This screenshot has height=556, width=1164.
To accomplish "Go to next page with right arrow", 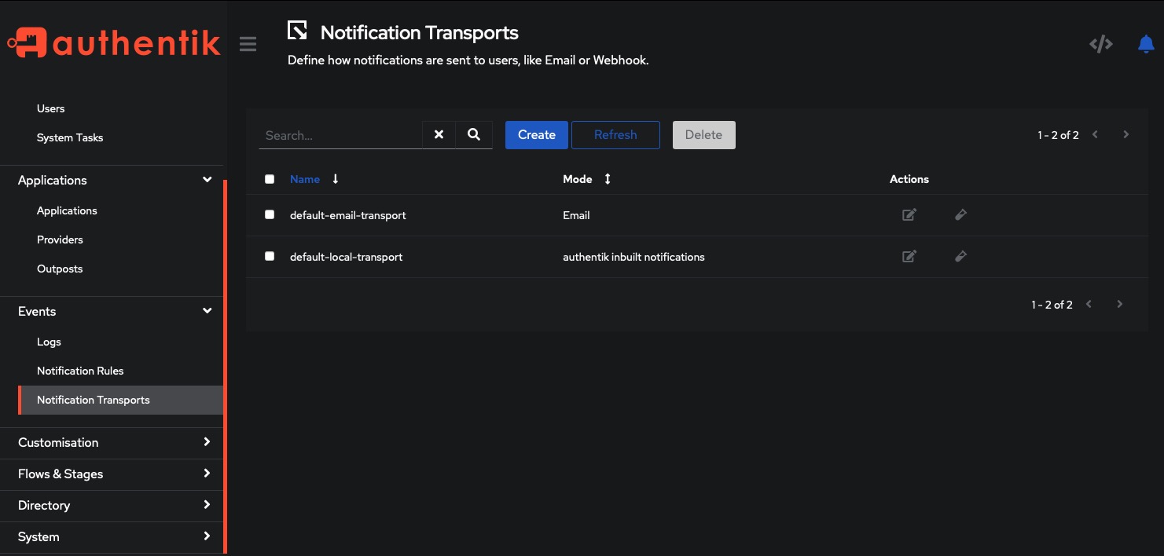I will [1125, 134].
